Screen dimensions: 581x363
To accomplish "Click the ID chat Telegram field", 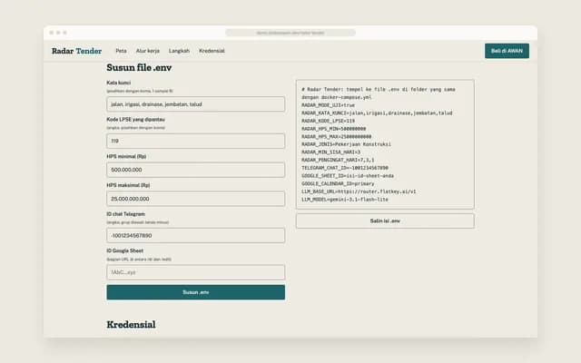I will pyautogui.click(x=196, y=235).
